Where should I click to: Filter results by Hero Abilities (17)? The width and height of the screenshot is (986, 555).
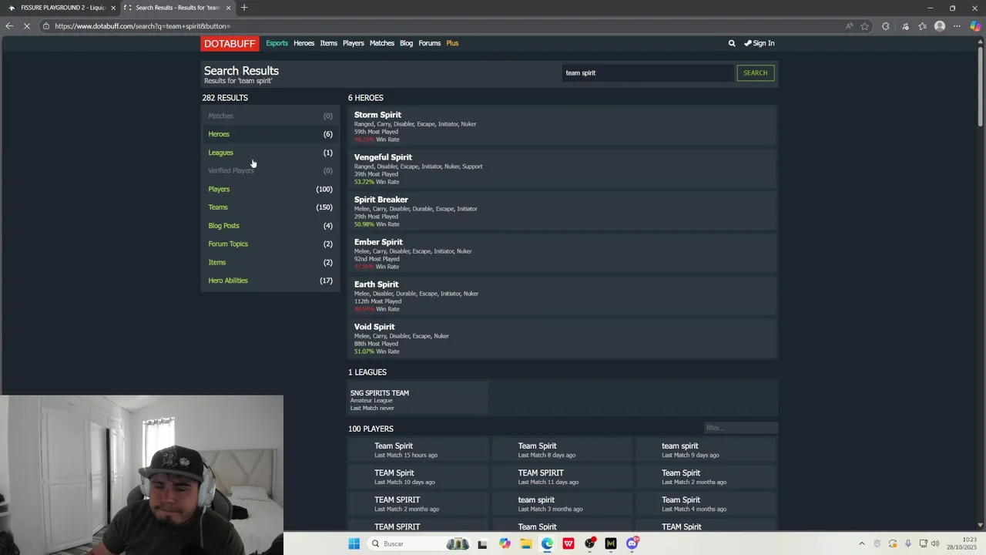pos(270,281)
